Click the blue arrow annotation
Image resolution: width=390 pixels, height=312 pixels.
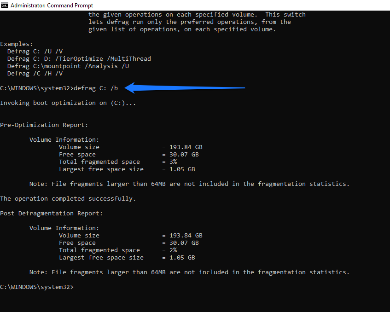pyautogui.click(x=184, y=87)
